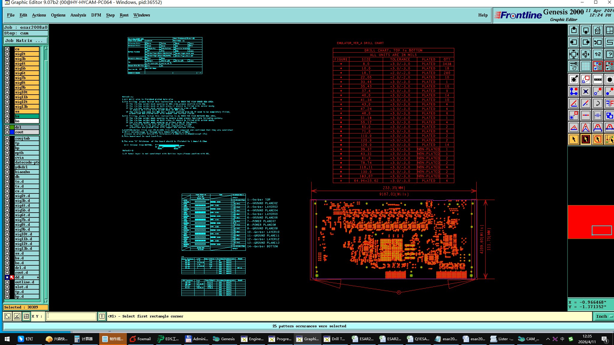Select the 1:2 zoom scale icon
This screenshot has height=345, width=614.
(598, 54)
